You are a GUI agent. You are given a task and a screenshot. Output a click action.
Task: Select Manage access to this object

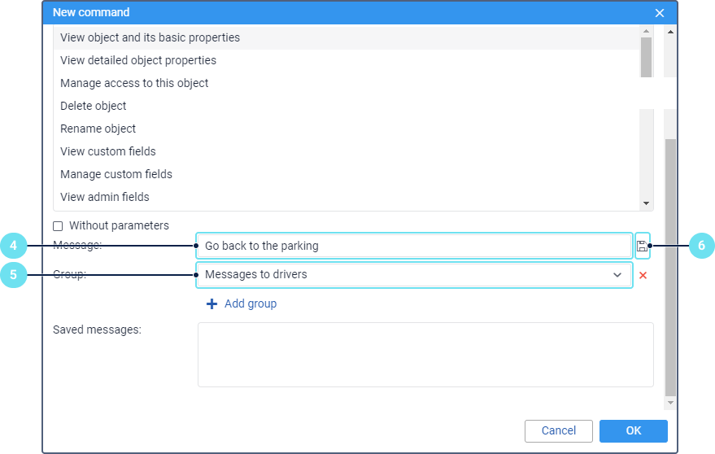[x=347, y=83]
